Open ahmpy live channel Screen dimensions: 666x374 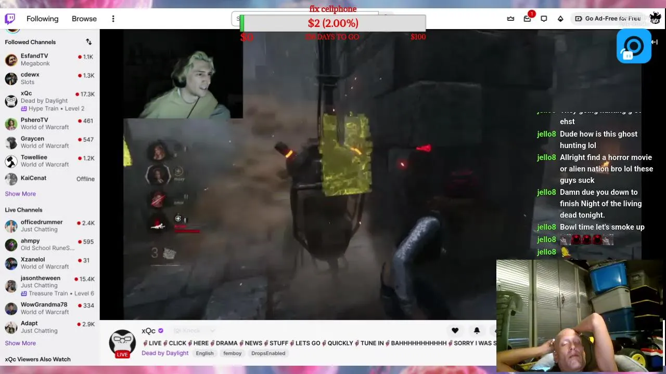point(49,245)
